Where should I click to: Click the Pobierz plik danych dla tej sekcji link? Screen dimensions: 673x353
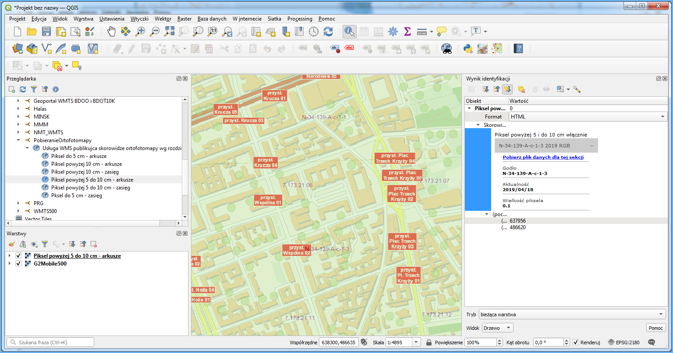(x=543, y=157)
